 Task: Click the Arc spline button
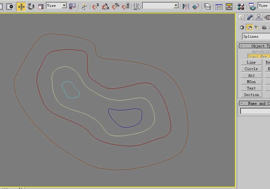point(251,75)
